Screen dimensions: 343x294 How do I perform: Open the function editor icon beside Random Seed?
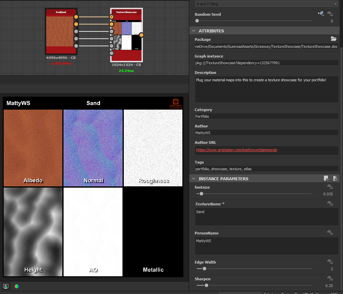(331, 14)
